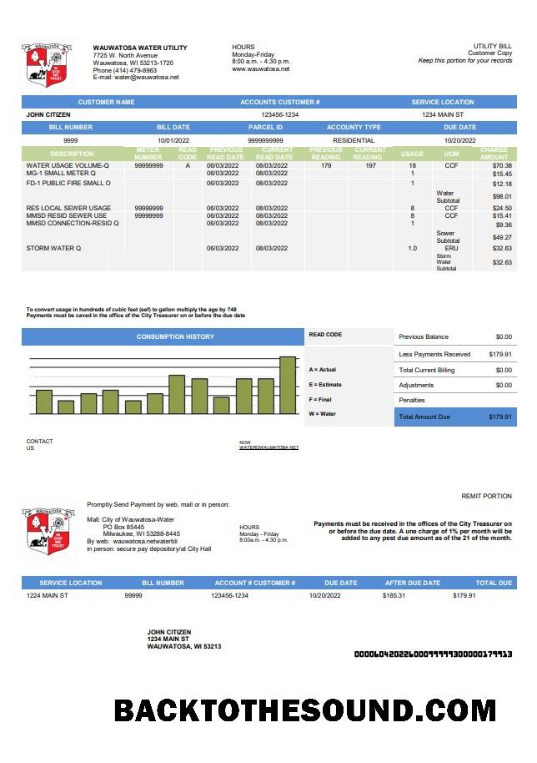Click the WAUWATOSA, WI 53213 mailing address line
537x763 pixels.
pos(184,647)
